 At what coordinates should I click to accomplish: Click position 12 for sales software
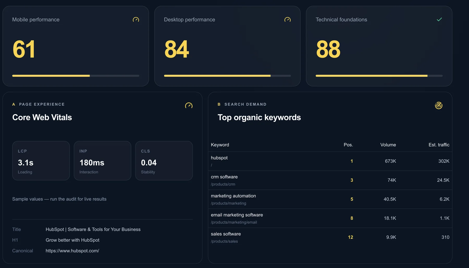click(x=350, y=237)
